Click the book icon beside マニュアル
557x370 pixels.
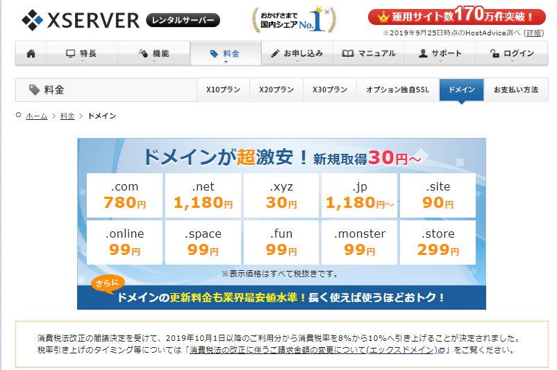(x=348, y=53)
